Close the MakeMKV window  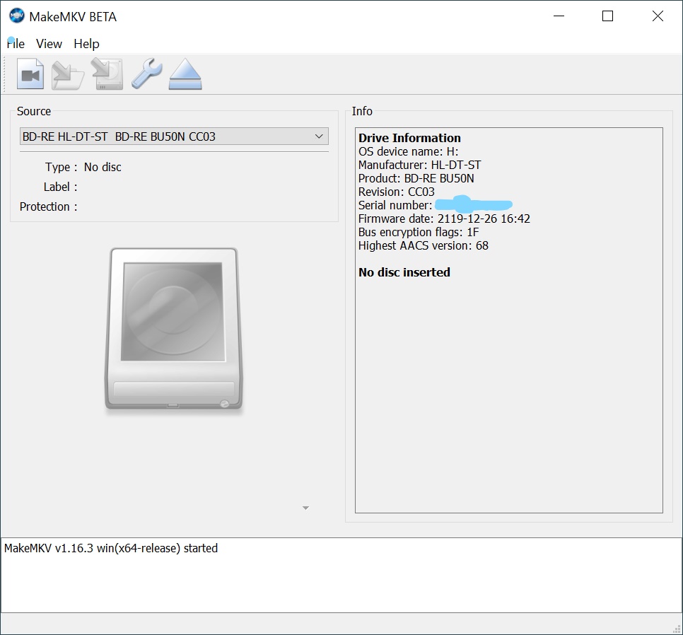(658, 16)
